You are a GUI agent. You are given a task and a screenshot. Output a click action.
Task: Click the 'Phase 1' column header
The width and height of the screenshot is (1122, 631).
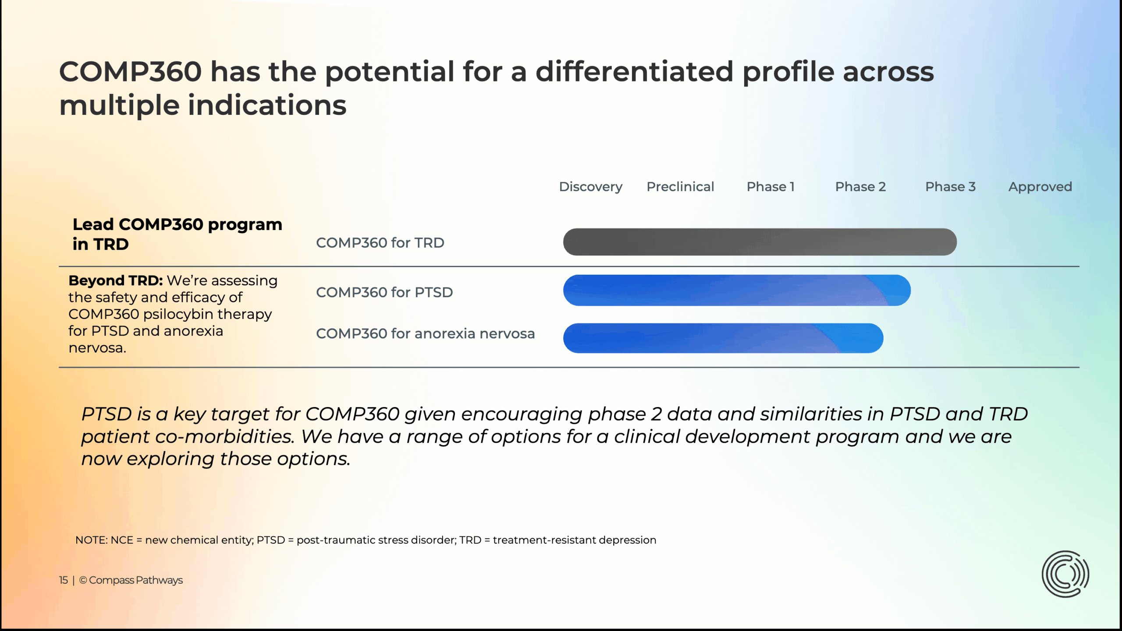[x=770, y=187]
